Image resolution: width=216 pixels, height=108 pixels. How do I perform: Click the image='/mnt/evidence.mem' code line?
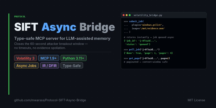click(144, 28)
